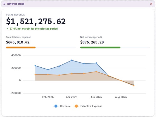The width and height of the screenshot is (156, 117).
Task: Click the Apr 2026 axis label
Action: (x=72, y=97)
